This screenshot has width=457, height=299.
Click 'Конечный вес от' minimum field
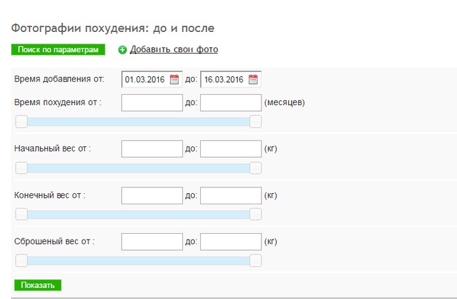tap(152, 195)
